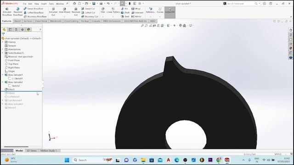The width and height of the screenshot is (294, 165).
Task: Select the Shell tool
Action: pos(125,16)
